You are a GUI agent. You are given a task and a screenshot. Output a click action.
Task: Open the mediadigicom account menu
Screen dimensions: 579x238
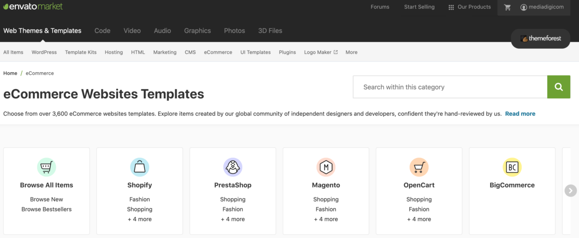click(x=542, y=7)
